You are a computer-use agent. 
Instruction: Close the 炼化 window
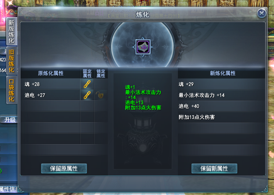262,13
